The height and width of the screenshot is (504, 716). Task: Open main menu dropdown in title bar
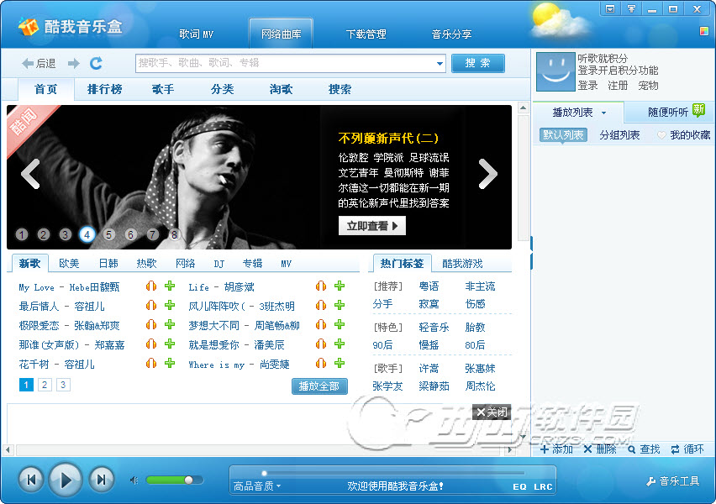[x=610, y=9]
